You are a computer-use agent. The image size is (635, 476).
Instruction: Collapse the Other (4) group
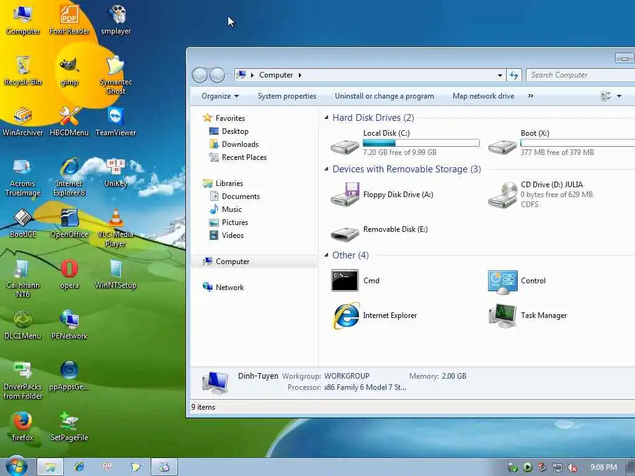326,255
